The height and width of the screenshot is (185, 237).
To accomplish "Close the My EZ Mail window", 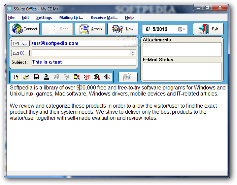I will click(220, 7).
